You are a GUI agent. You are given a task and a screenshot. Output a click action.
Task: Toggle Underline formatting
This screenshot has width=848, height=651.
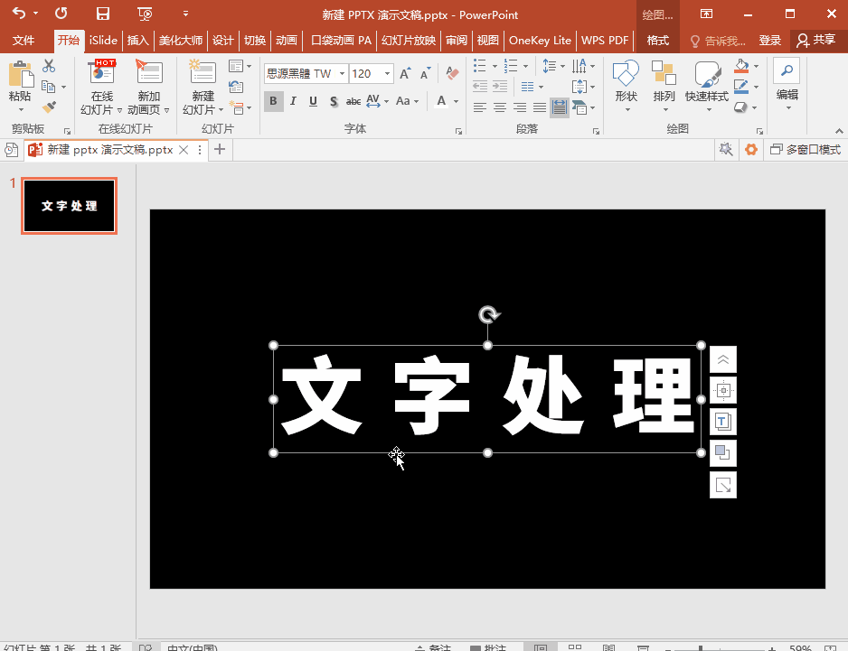coord(313,101)
